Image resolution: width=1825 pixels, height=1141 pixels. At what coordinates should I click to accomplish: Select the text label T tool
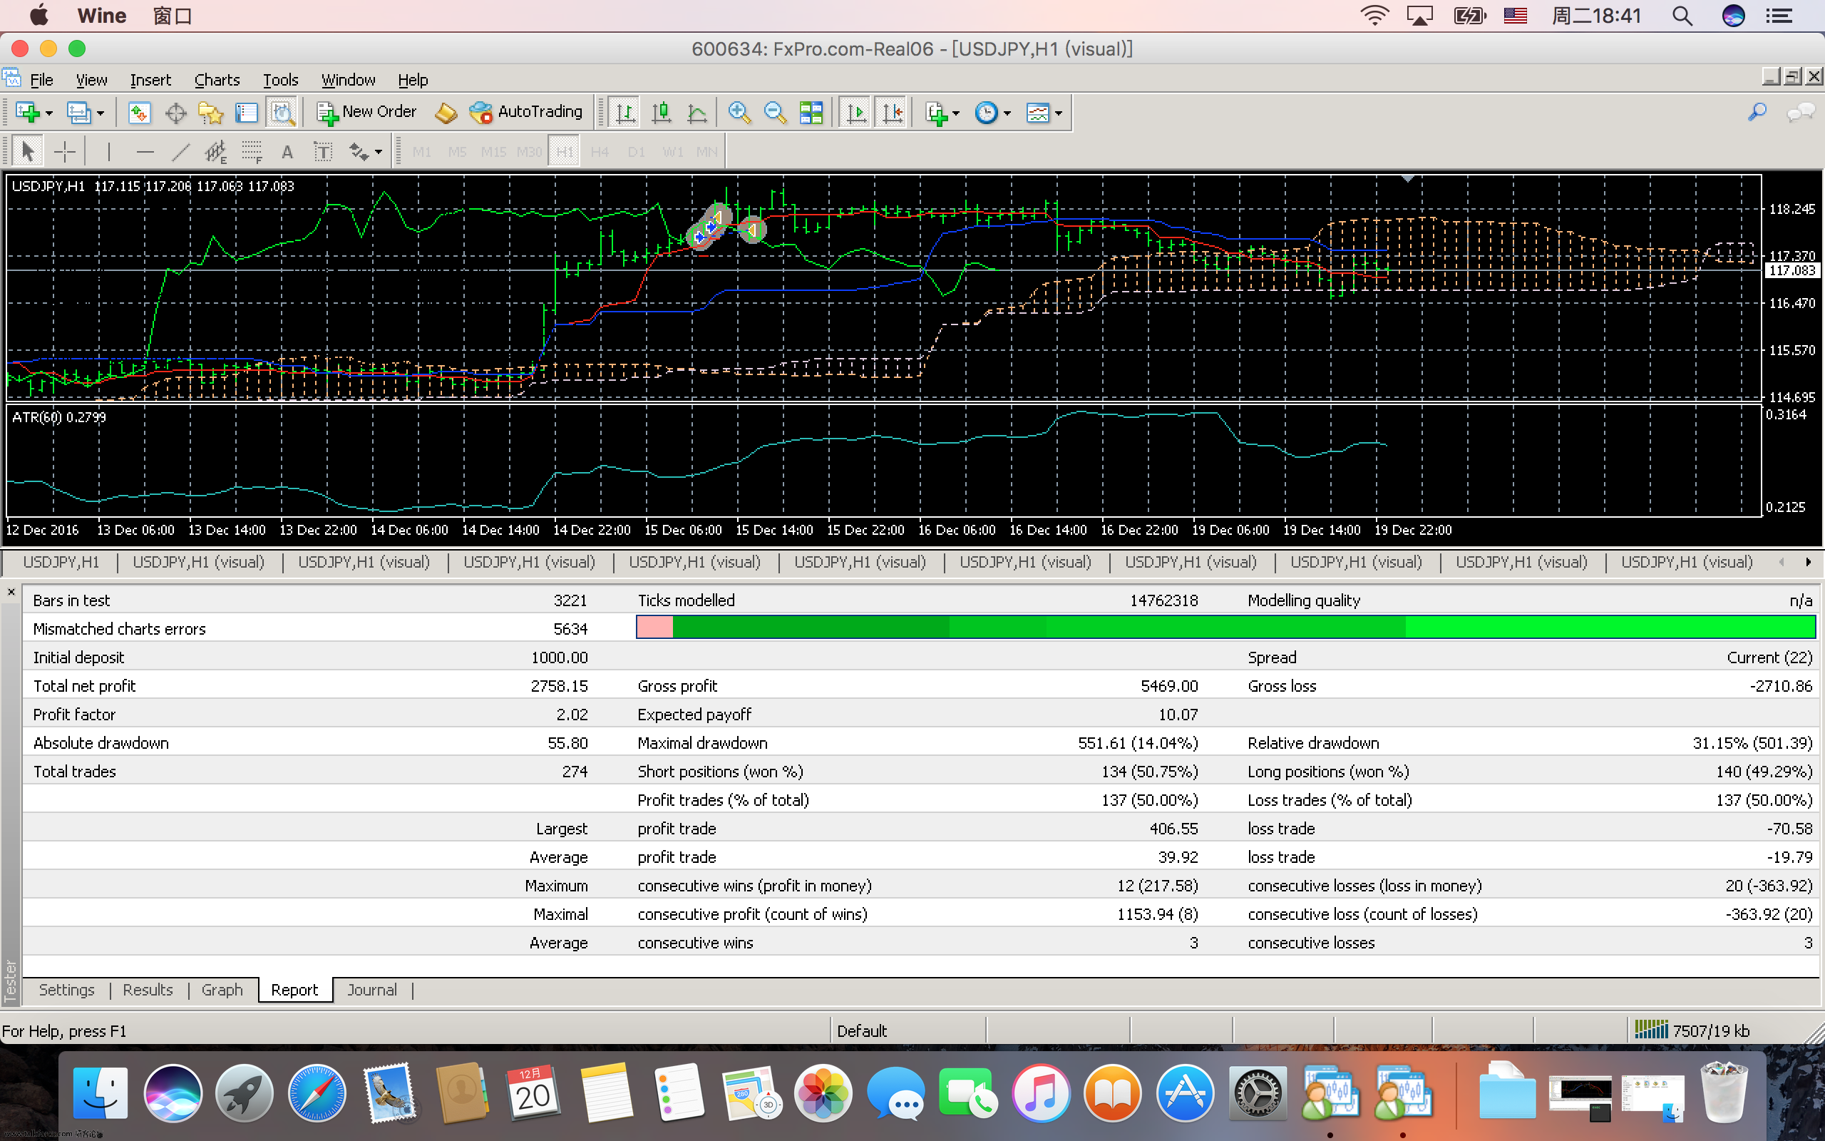click(x=323, y=152)
